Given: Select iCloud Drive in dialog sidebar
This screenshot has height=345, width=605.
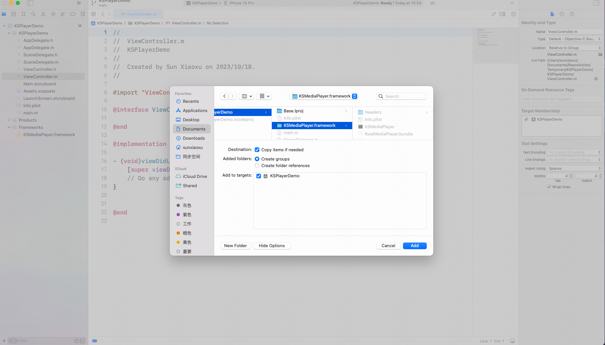Looking at the screenshot, I should [191, 176].
